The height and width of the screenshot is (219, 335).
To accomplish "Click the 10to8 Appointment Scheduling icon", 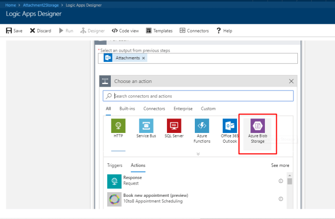I will pyautogui.click(x=114, y=199).
